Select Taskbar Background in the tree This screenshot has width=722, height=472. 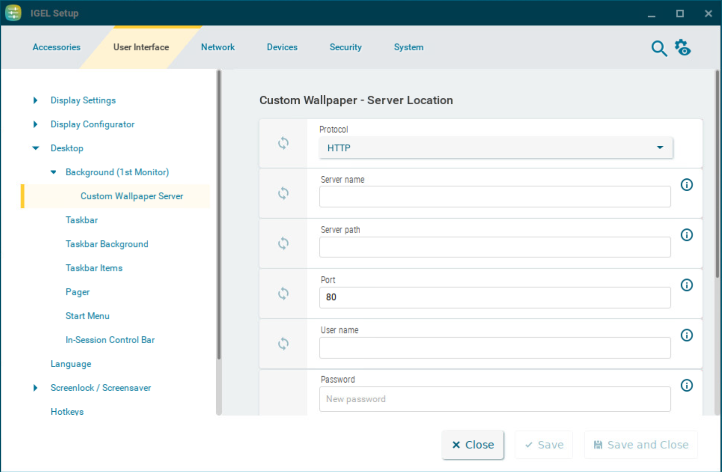107,244
